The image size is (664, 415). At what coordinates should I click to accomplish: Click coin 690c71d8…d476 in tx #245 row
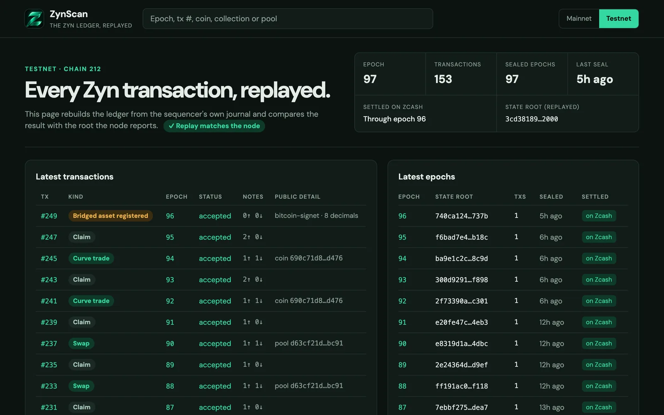point(309,258)
